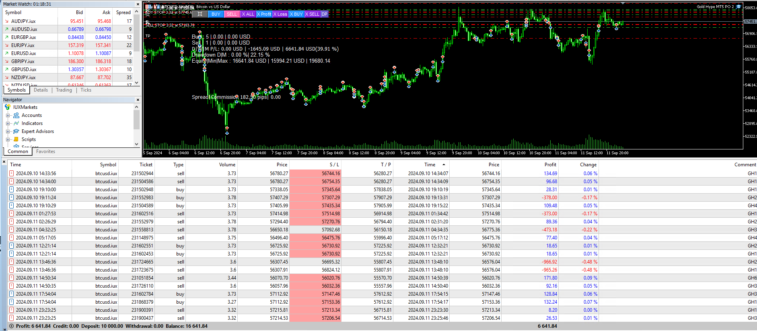Click the up-arrow icon beside EURUSD.iux

(6, 53)
